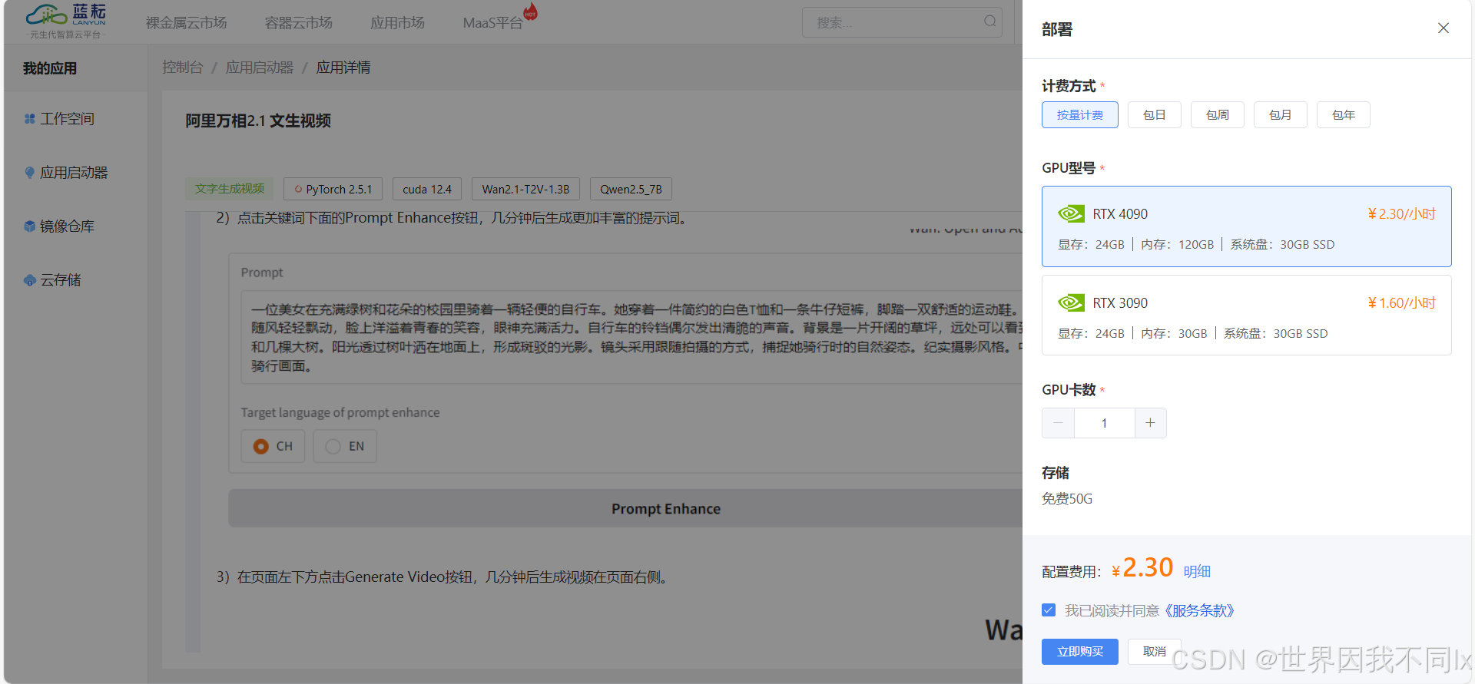Click the NVIDIA icon on RTX 4090 card
This screenshot has width=1475, height=684.
point(1071,213)
